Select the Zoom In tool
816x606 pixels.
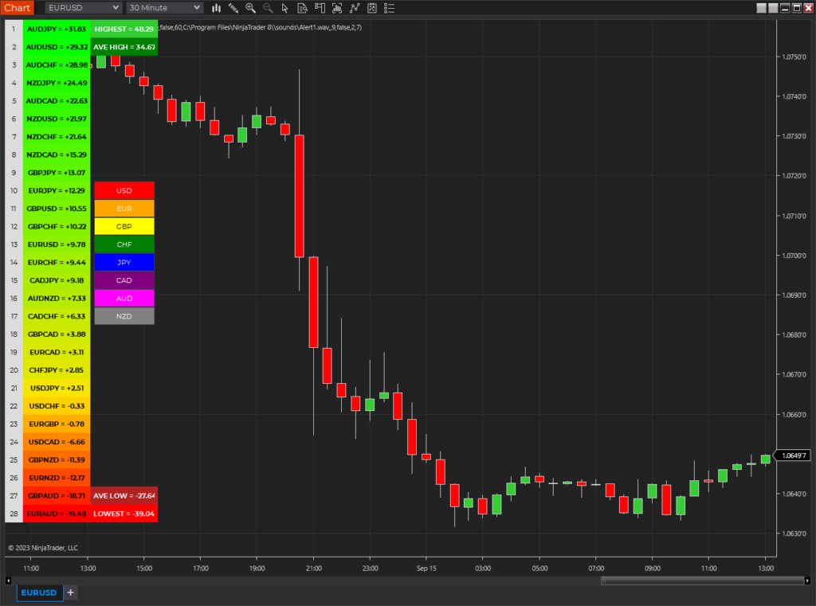point(250,8)
